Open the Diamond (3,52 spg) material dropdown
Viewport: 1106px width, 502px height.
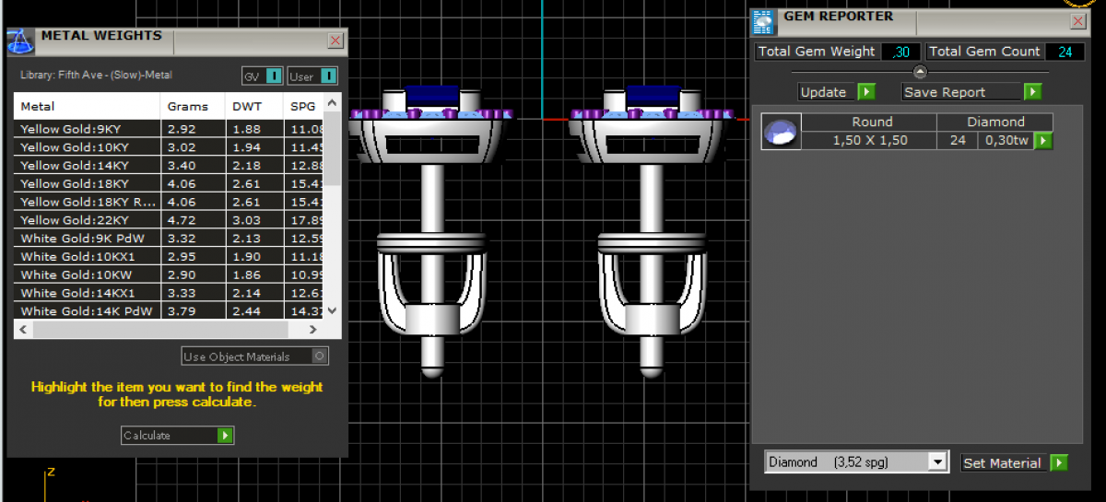click(937, 462)
